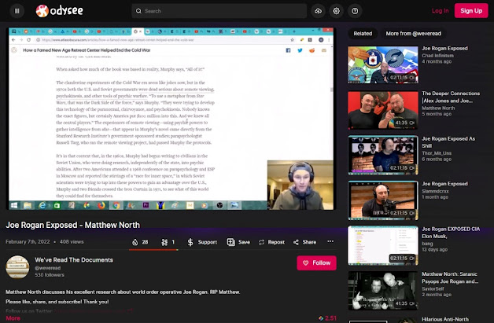Click the bookmark star icon in video
Screen dimensions: 494x323
pos(292,39)
